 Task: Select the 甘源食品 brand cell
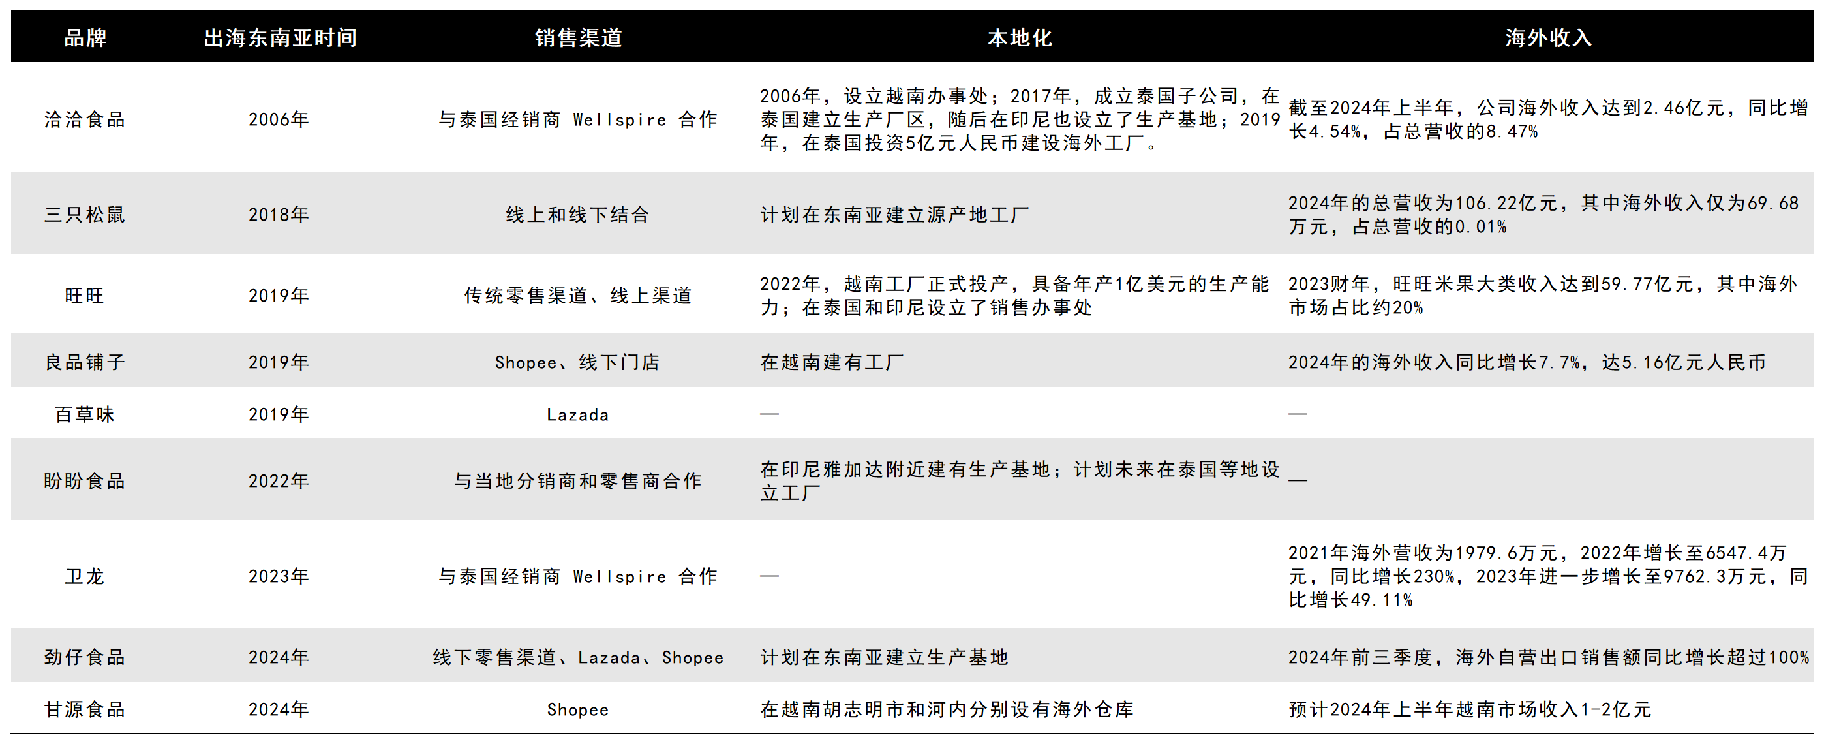click(x=84, y=710)
